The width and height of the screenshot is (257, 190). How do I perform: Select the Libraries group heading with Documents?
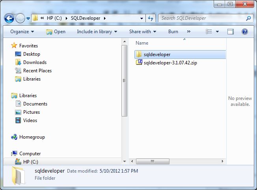click(x=28, y=96)
